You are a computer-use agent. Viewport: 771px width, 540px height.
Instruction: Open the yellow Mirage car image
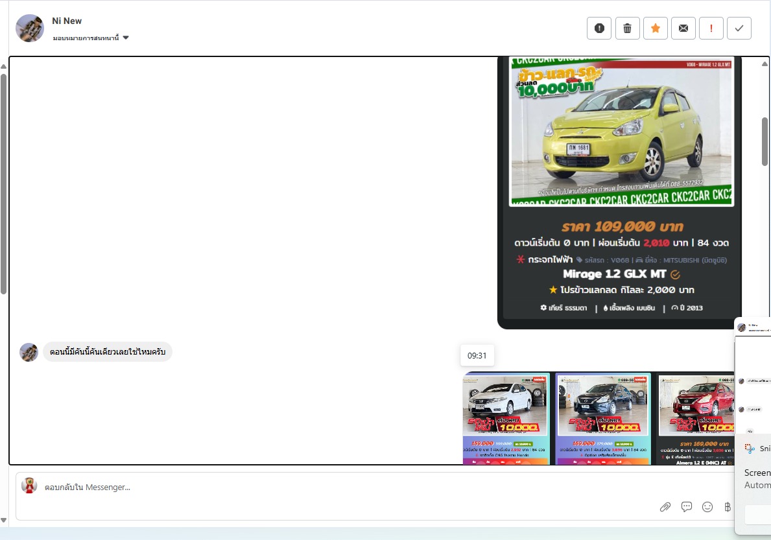(621, 132)
